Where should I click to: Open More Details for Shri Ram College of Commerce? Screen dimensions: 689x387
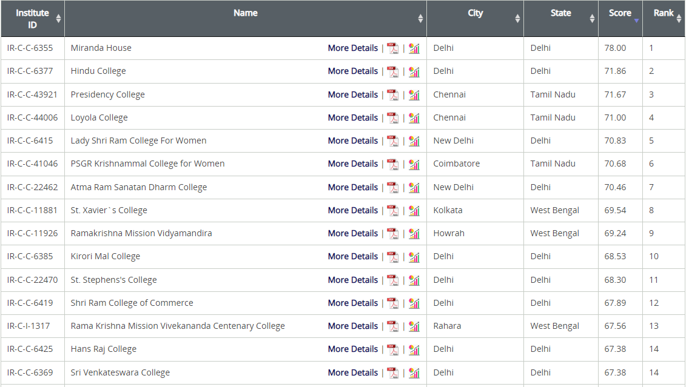tap(353, 303)
